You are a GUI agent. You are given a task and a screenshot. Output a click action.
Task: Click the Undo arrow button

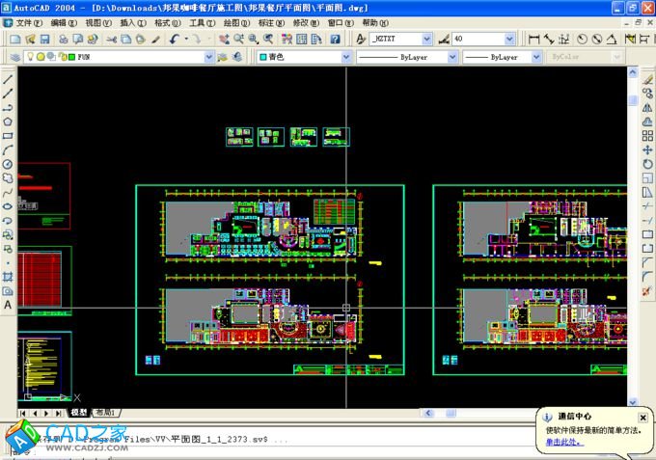pyautogui.click(x=175, y=40)
